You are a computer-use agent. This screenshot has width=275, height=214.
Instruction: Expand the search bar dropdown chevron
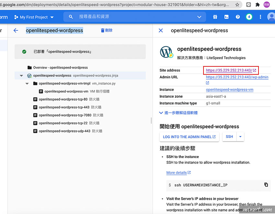coord(199,17)
